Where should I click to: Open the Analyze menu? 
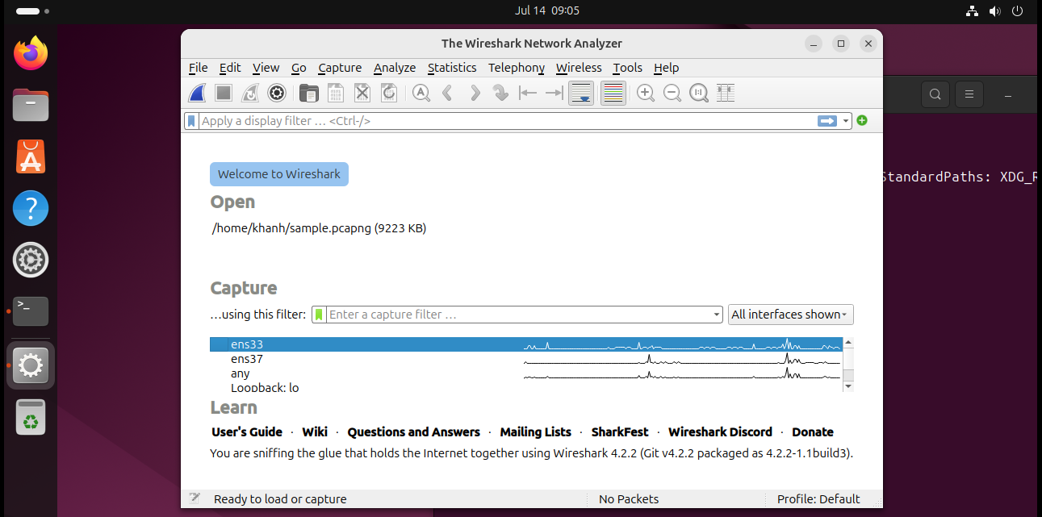click(x=395, y=68)
